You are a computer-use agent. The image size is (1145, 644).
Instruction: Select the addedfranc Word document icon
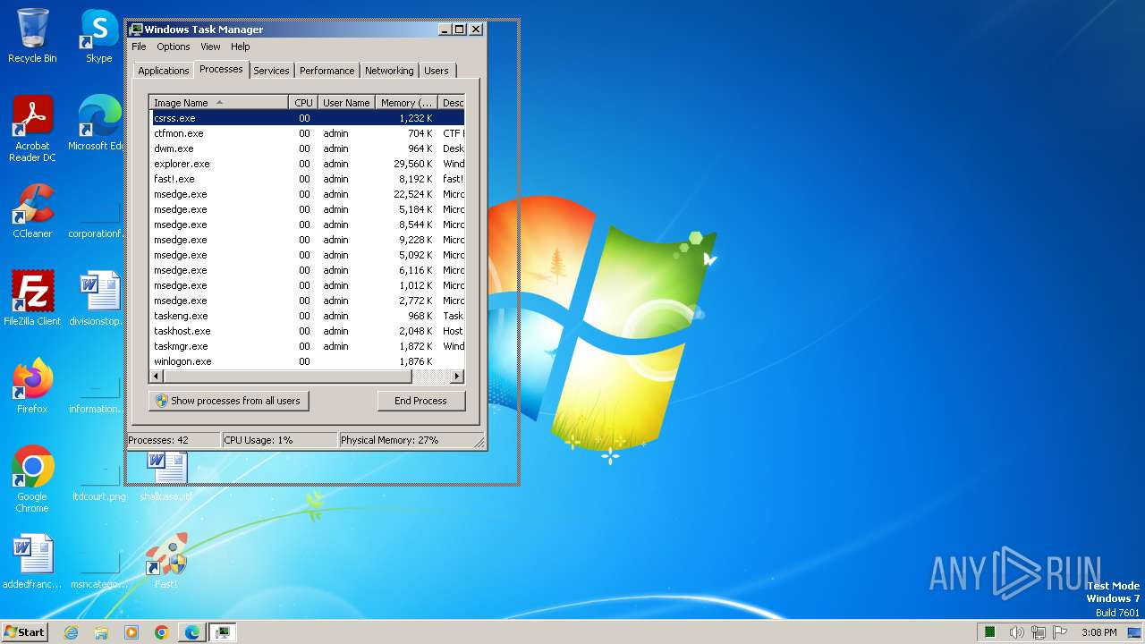(32, 562)
